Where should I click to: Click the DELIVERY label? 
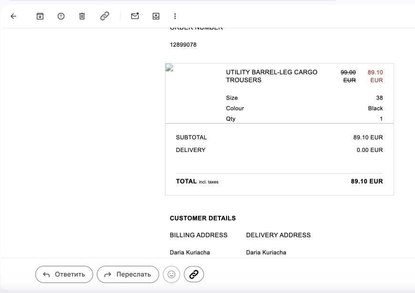click(190, 150)
